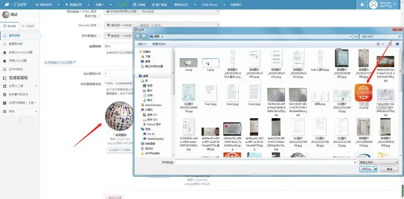Toggle the HTML hybrid packaging radio option
404x199 pixels.
pos(99,16)
